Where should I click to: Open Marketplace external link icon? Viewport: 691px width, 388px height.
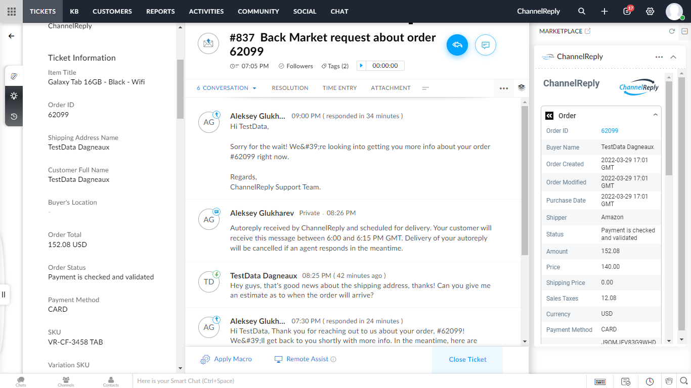(587, 31)
